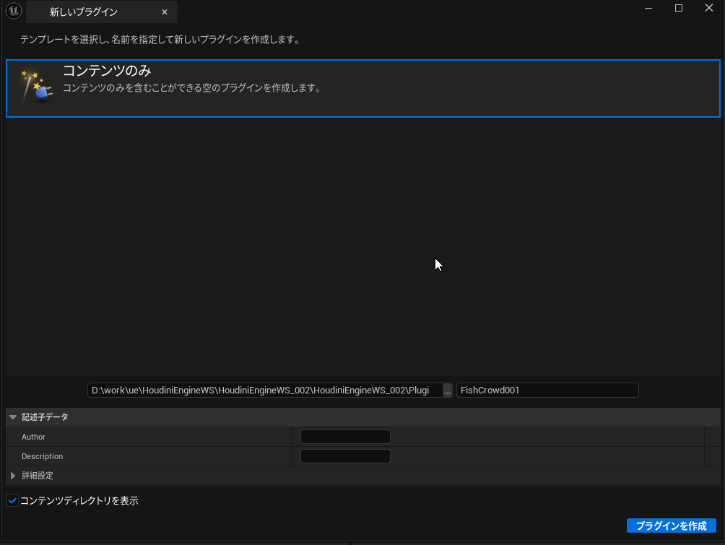725x545 pixels.
Task: Toggle コンテンツディレクトリを表示 checkbox
Action: coord(12,501)
